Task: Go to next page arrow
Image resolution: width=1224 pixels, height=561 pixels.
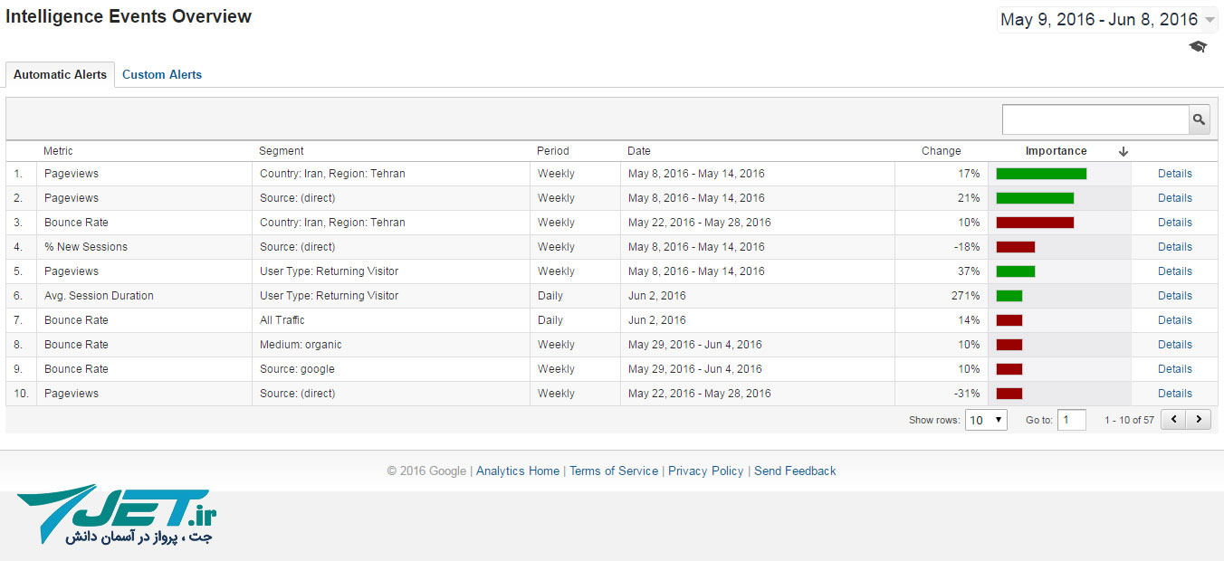Action: pyautogui.click(x=1199, y=419)
